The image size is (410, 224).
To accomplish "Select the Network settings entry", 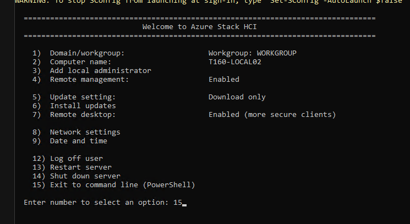I will click(x=85, y=132).
